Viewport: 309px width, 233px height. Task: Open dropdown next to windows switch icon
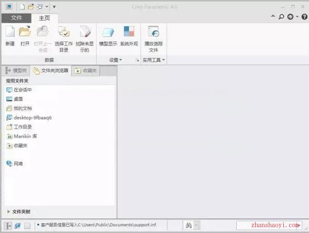(x=47, y=7)
